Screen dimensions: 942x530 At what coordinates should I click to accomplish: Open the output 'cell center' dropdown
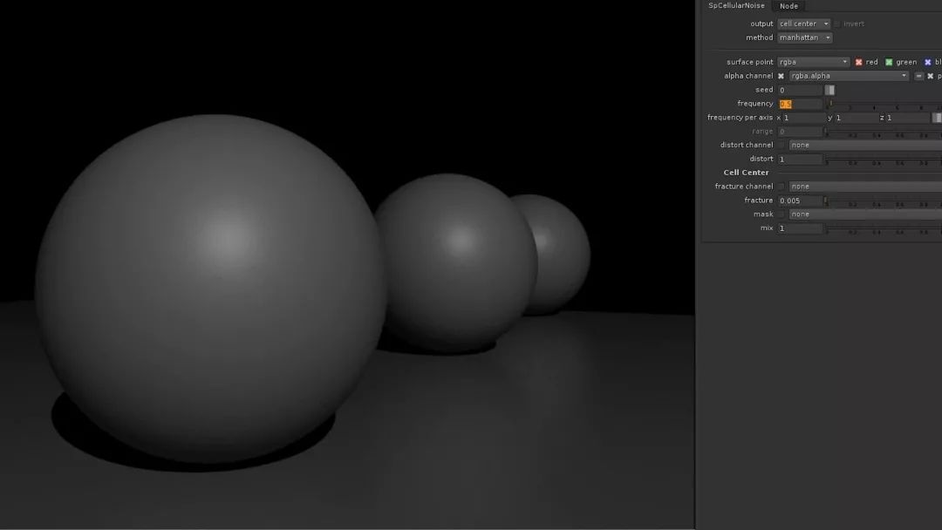pyautogui.click(x=803, y=24)
